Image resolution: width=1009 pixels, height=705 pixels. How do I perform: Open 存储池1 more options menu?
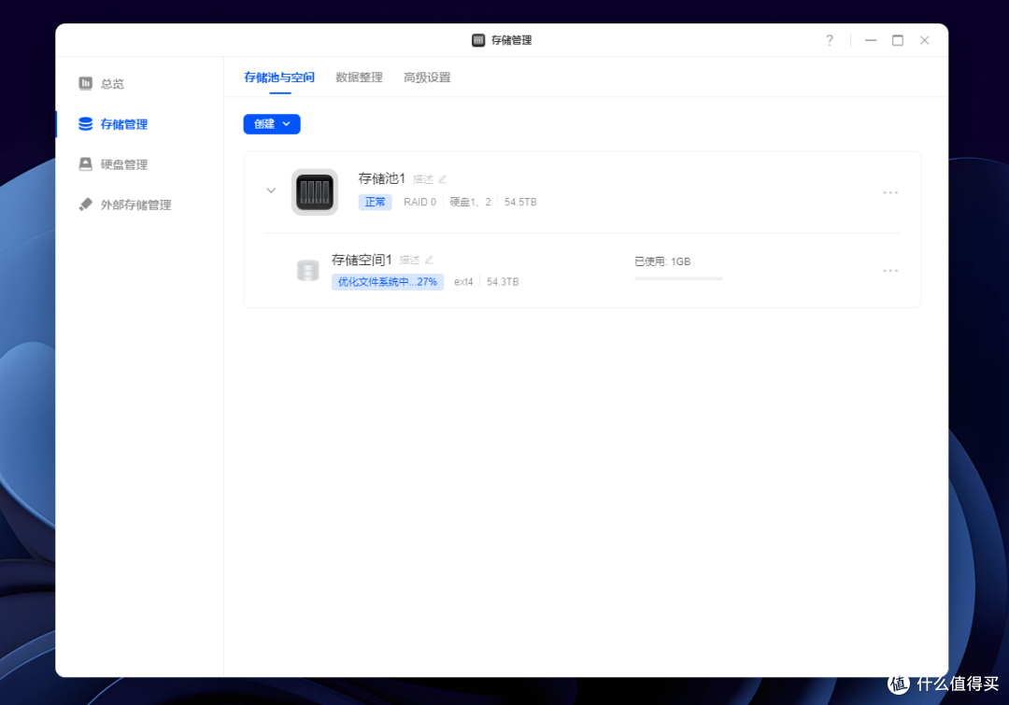pyautogui.click(x=890, y=192)
